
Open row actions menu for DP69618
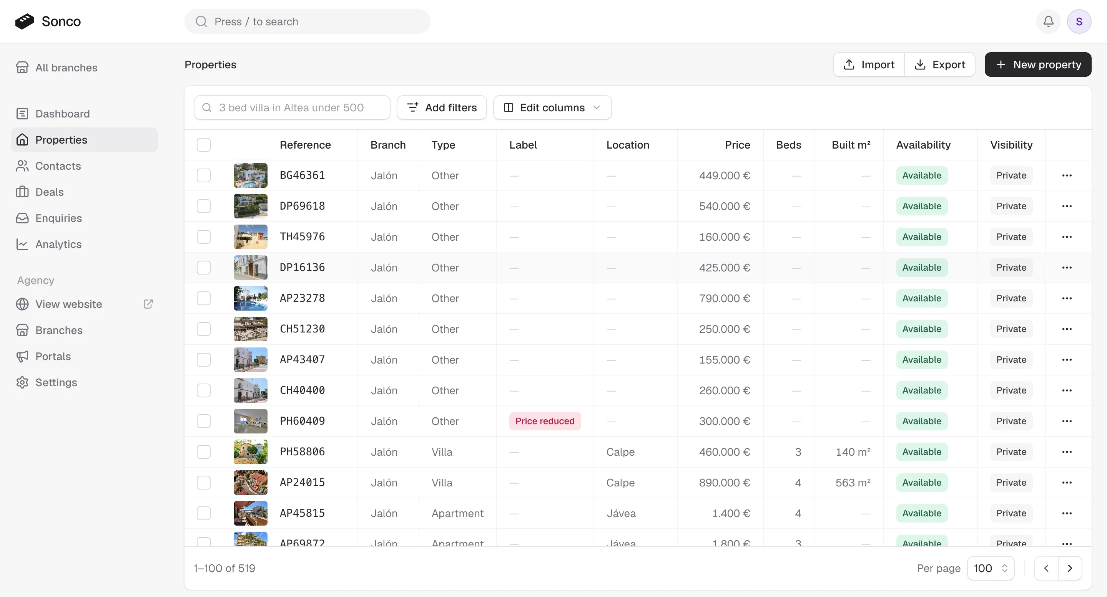(x=1067, y=207)
